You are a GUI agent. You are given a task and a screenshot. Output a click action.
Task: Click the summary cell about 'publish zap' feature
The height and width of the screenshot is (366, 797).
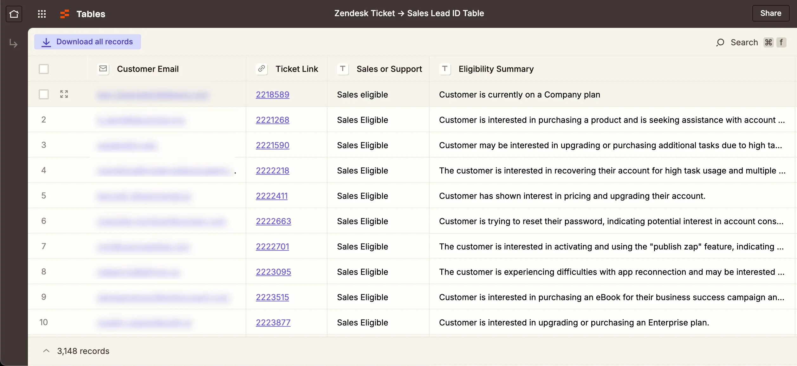click(x=612, y=246)
